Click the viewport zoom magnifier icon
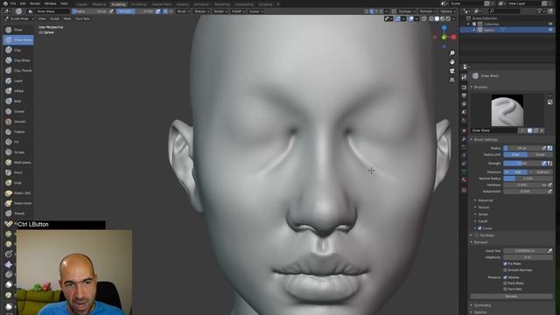This screenshot has height=315, width=560. pos(452,52)
